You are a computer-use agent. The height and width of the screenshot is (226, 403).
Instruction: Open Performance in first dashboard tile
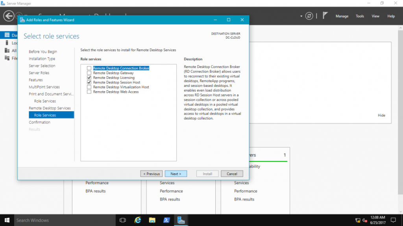coord(97,183)
